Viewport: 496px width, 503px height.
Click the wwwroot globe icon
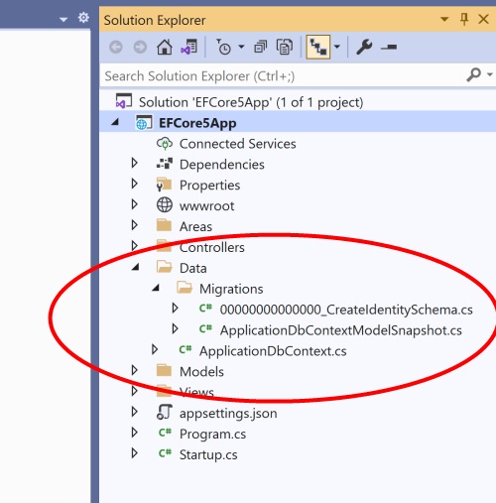(x=165, y=205)
